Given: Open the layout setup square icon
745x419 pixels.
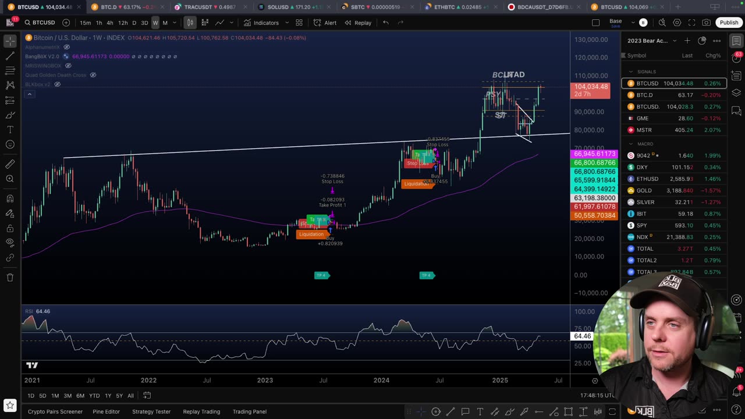Looking at the screenshot, I should click(x=595, y=23).
